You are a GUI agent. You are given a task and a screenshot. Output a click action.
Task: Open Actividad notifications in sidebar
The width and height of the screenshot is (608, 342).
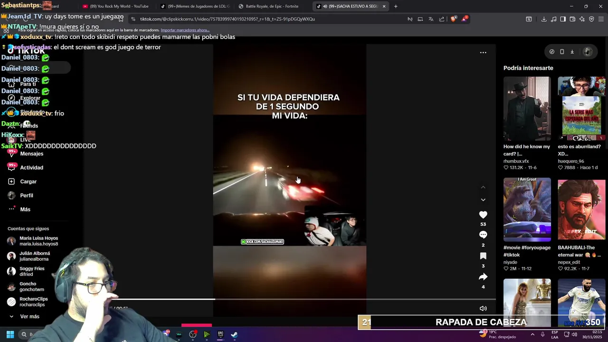31,168
